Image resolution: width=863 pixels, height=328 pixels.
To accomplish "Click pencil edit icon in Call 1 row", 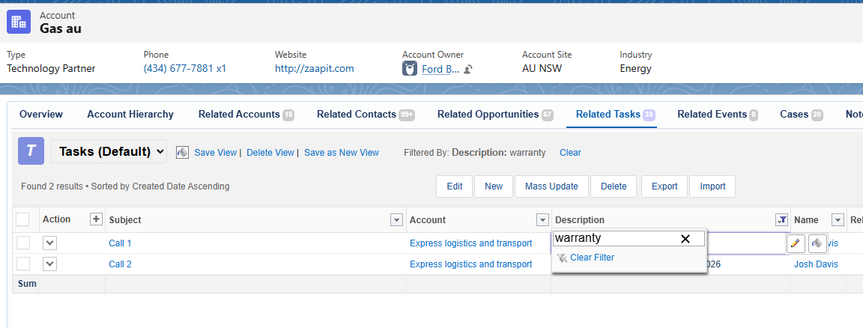I will 796,243.
